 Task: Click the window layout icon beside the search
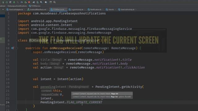point(51,2)
